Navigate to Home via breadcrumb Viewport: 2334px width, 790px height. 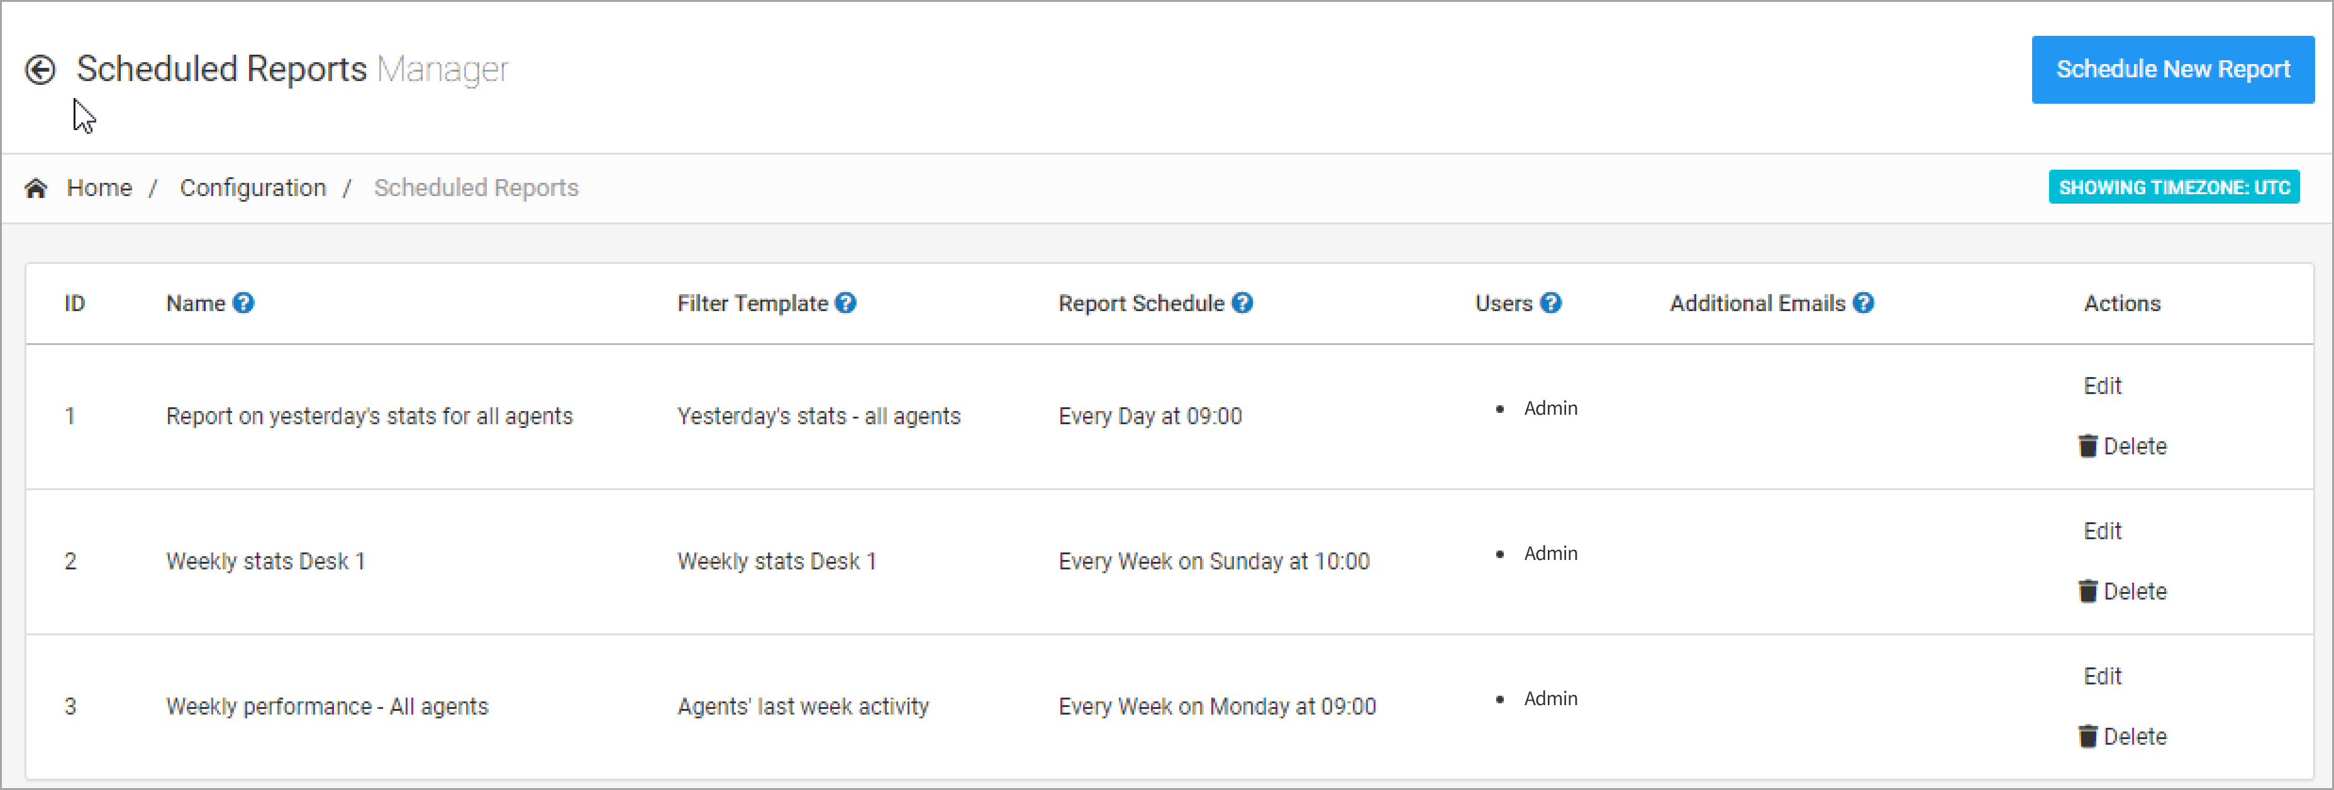coord(100,187)
